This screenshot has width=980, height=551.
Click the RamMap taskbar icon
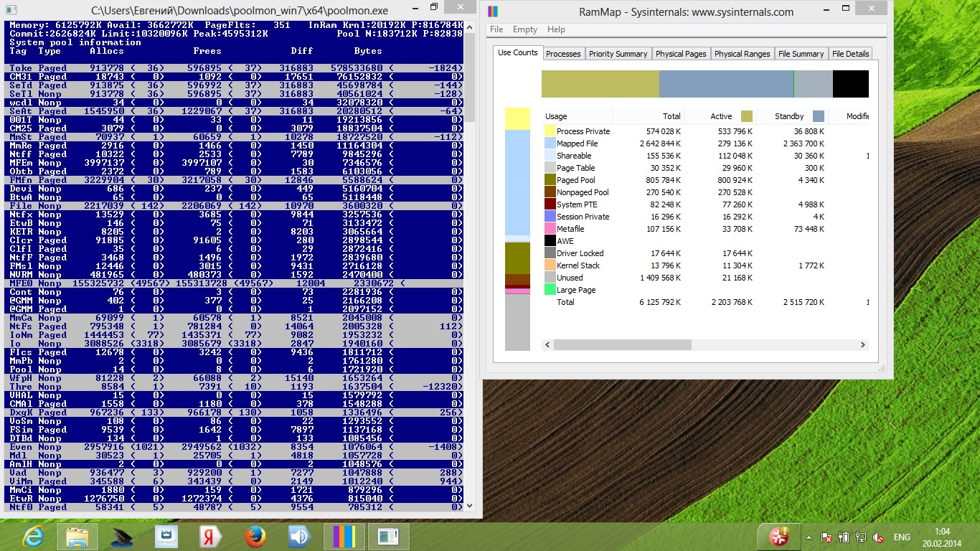(x=344, y=537)
